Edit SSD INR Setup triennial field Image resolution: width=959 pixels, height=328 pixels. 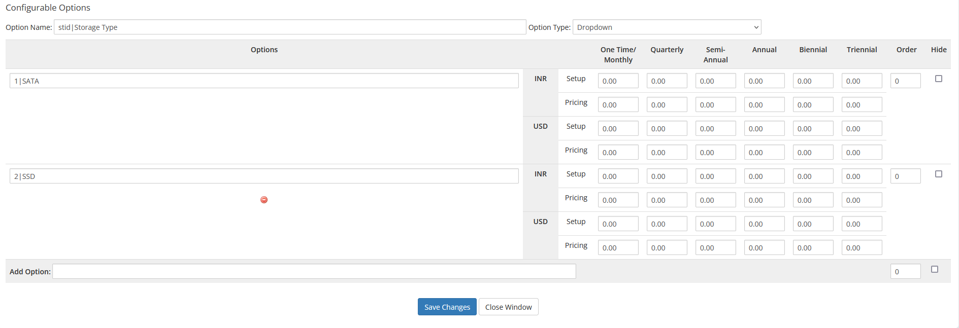(862, 176)
